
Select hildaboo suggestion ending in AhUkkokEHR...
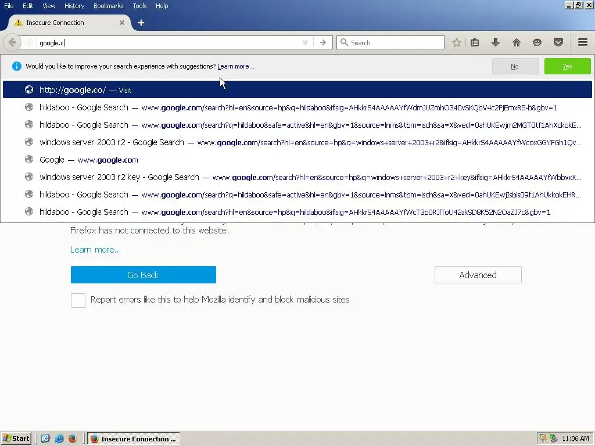click(297, 195)
